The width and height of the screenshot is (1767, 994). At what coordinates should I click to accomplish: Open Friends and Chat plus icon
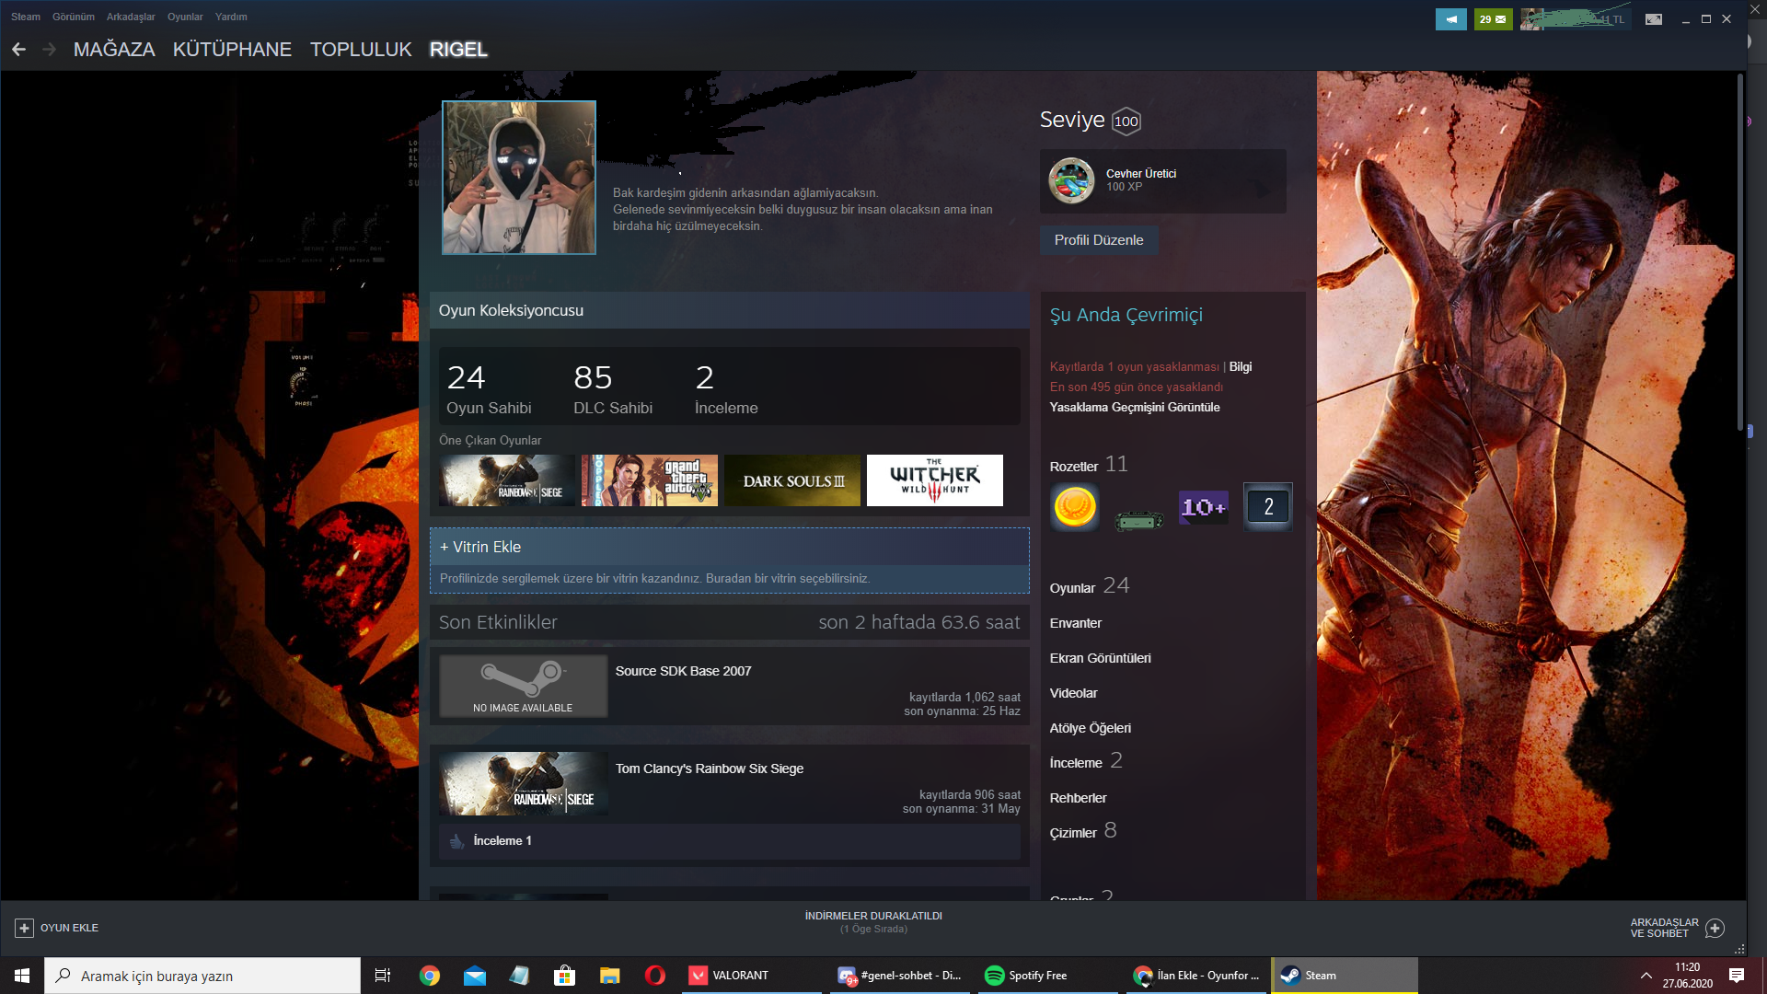pyautogui.click(x=1715, y=928)
